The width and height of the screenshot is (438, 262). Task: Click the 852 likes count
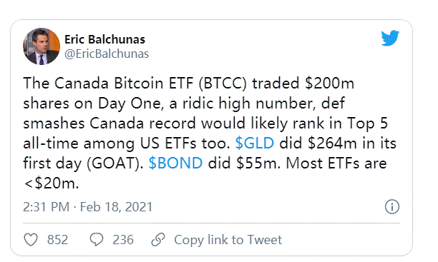coord(57,240)
